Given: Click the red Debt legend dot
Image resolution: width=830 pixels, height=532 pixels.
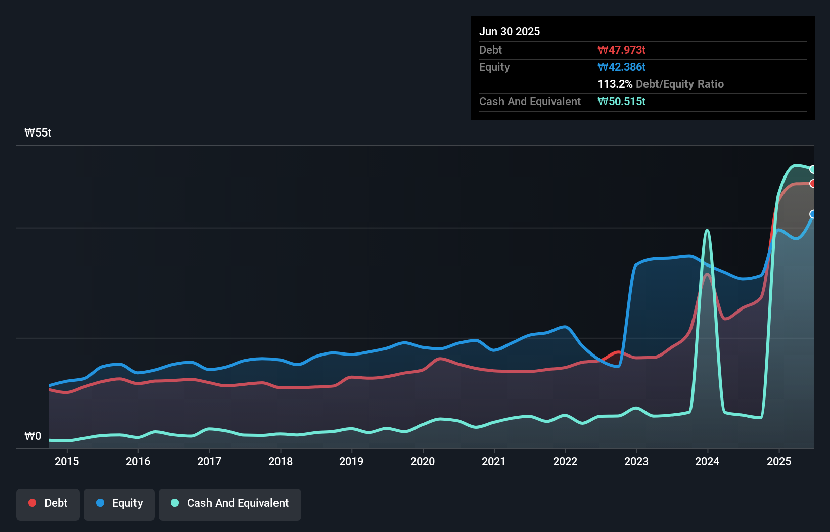Looking at the screenshot, I should click(32, 503).
